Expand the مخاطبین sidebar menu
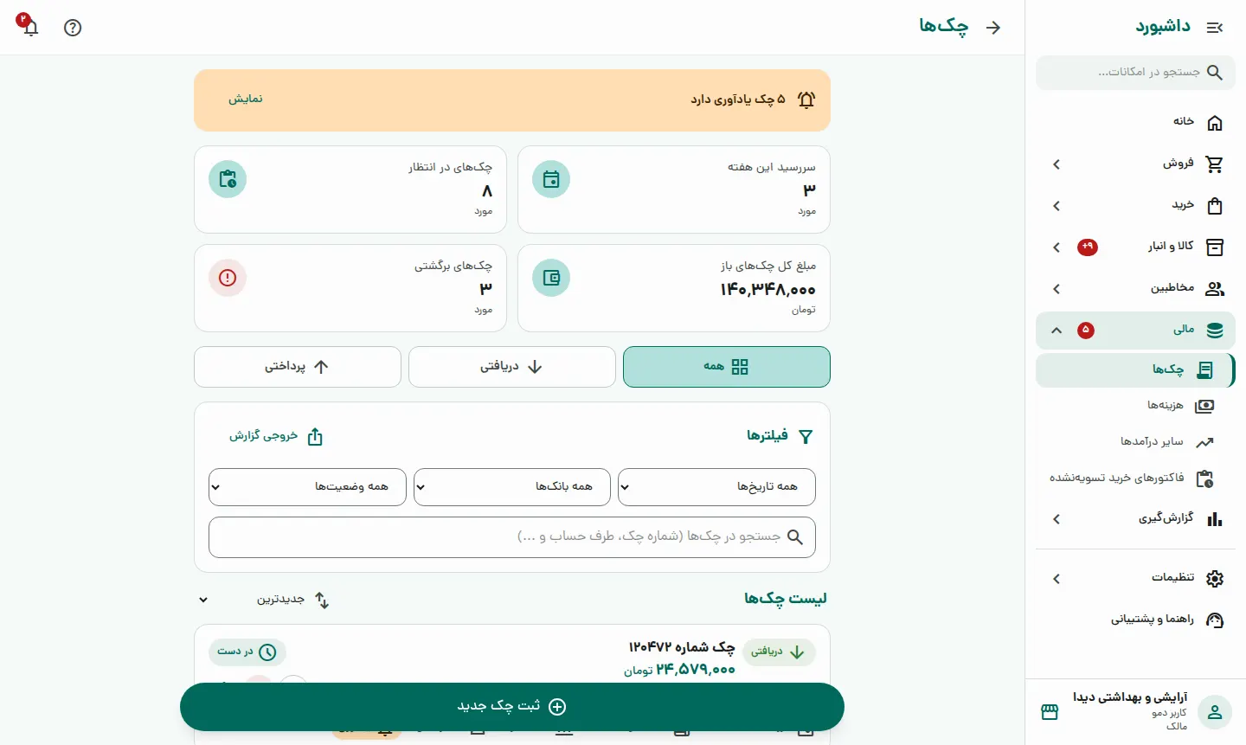 tap(1135, 289)
